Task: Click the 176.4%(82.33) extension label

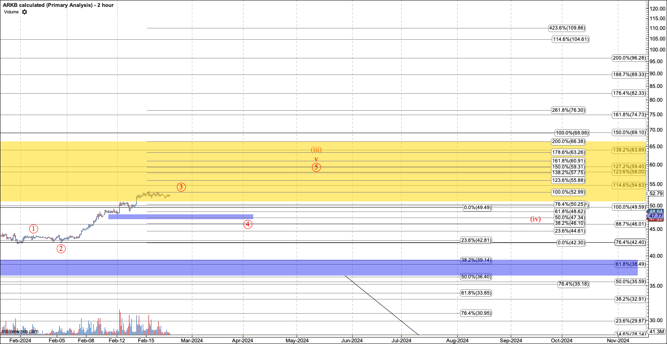Action: tap(629, 94)
